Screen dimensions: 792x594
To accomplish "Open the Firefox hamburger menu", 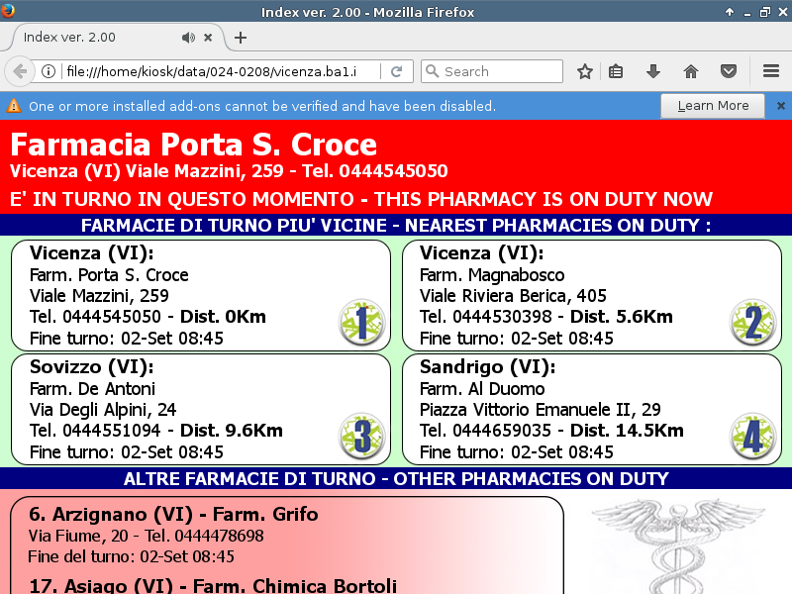I will pos(771,71).
